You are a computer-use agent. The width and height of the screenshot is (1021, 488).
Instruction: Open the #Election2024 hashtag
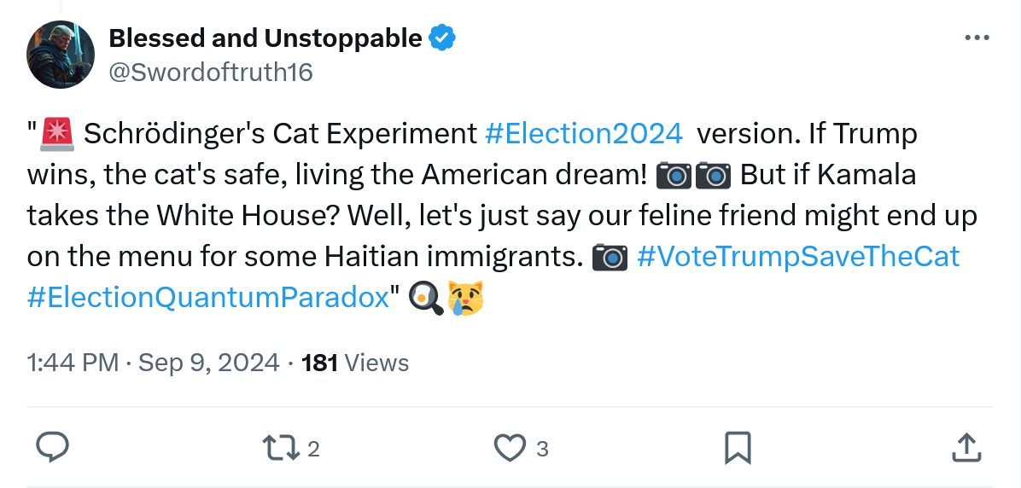point(584,134)
